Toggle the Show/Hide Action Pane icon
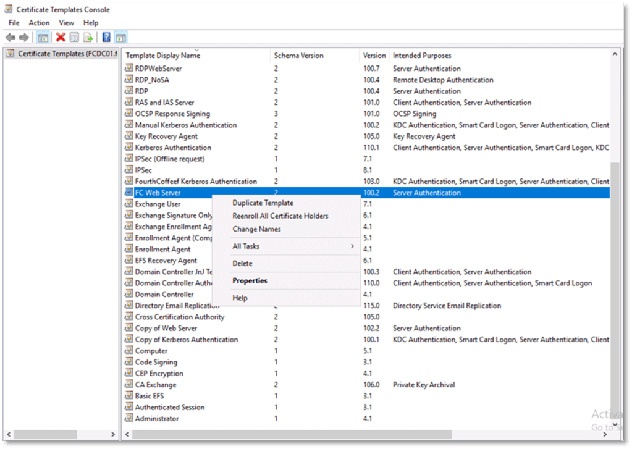 click(120, 38)
